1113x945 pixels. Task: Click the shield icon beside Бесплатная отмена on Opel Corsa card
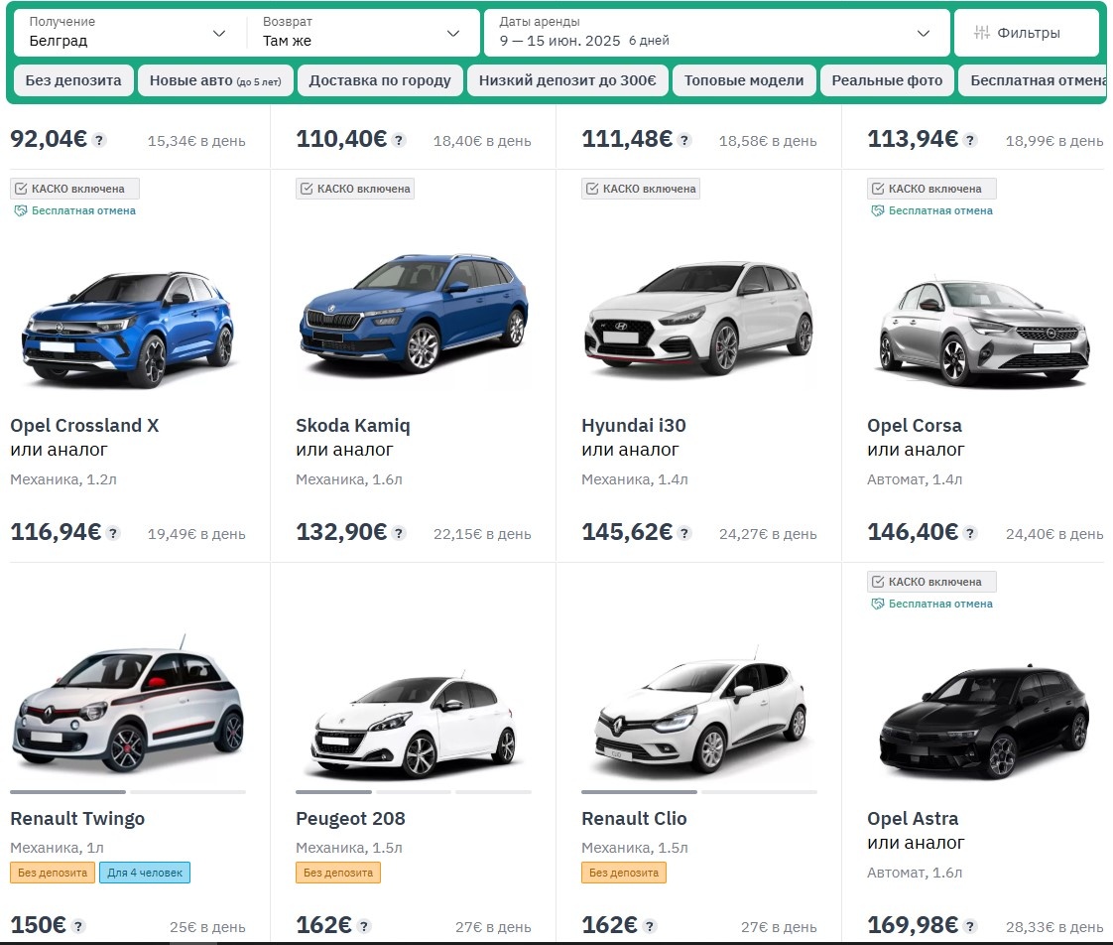[x=877, y=210]
